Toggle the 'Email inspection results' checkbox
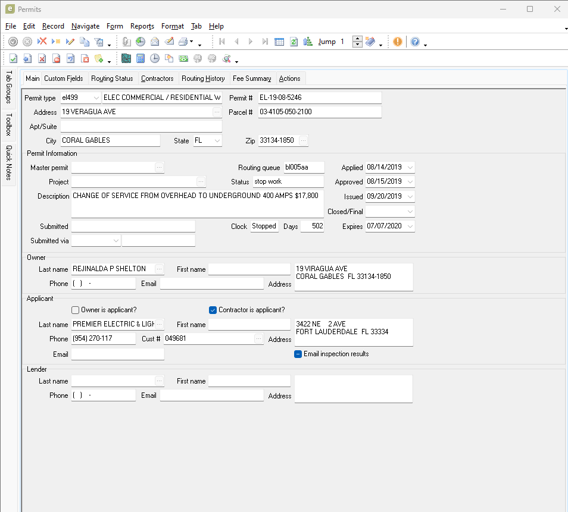 [x=298, y=354]
